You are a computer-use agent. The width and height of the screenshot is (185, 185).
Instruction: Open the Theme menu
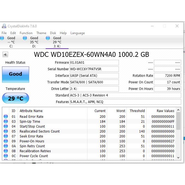click(41, 33)
